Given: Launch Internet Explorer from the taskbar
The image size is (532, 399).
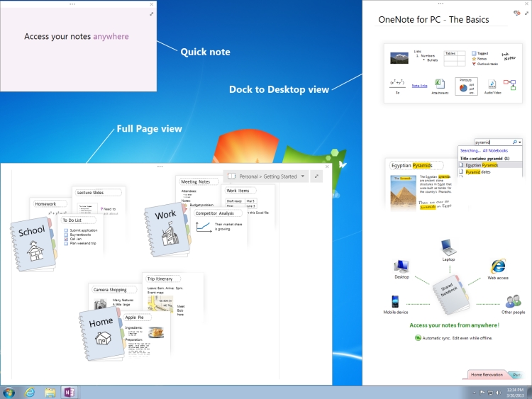Looking at the screenshot, I should point(30,393).
